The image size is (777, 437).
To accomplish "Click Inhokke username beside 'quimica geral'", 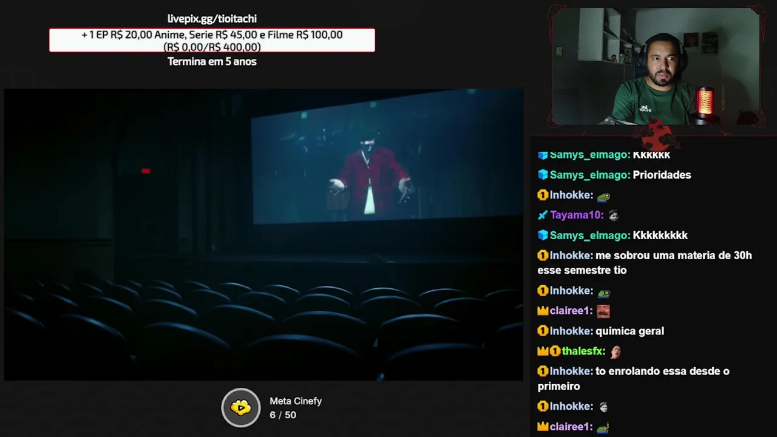I will point(571,331).
